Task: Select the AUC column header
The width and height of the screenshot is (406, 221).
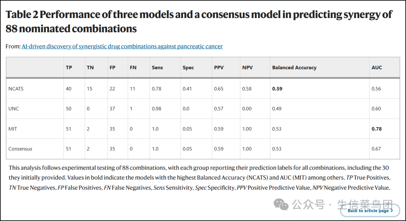Action: [376, 68]
